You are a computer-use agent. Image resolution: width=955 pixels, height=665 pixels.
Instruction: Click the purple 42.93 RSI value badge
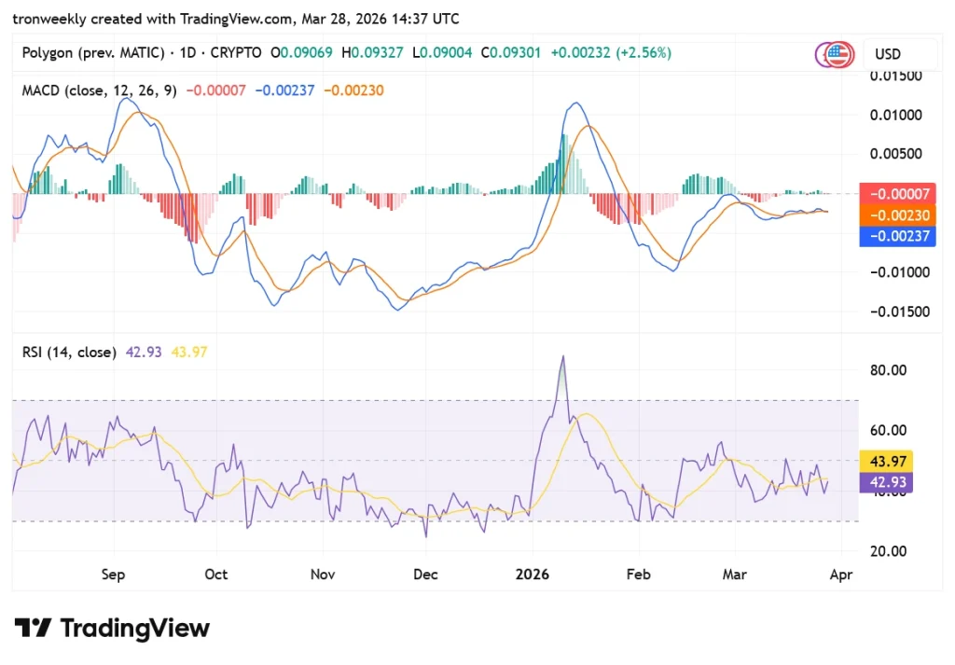tap(885, 482)
